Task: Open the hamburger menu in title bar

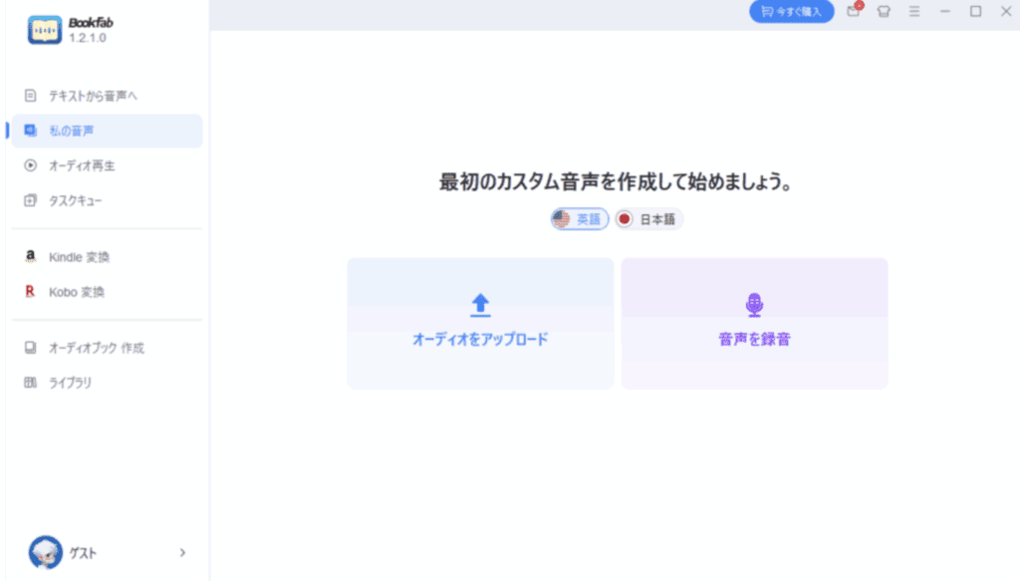Action: click(914, 12)
